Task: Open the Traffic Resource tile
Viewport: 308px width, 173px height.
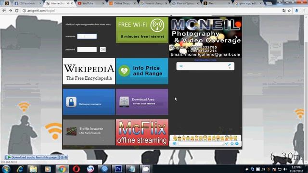Action: tap(89, 133)
